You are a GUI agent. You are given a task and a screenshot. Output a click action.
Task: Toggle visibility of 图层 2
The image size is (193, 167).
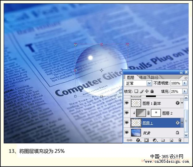[x=127, y=113]
